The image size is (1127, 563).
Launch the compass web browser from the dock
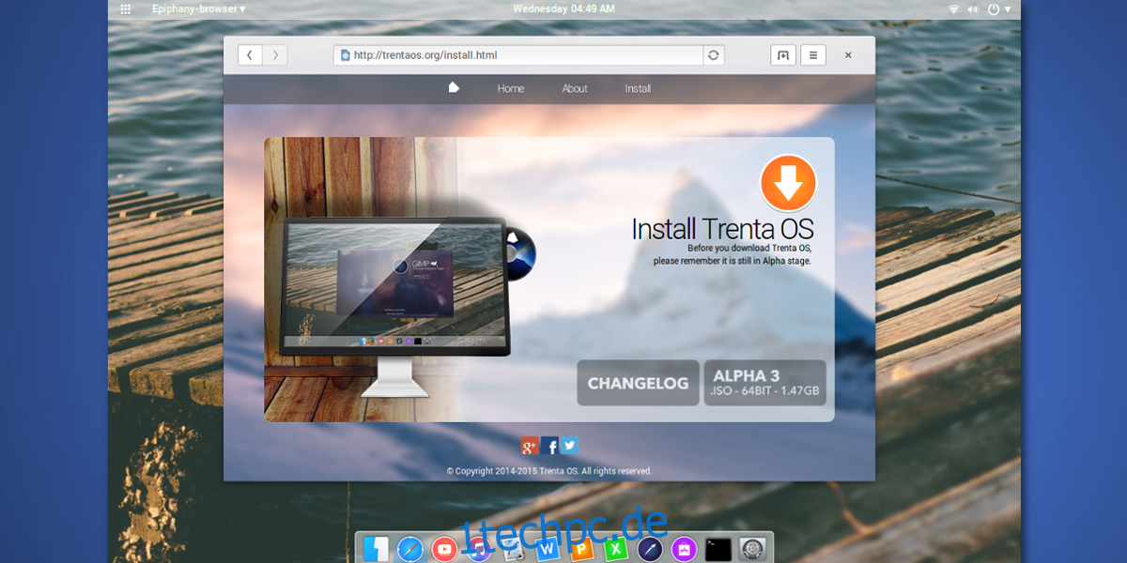(x=410, y=549)
